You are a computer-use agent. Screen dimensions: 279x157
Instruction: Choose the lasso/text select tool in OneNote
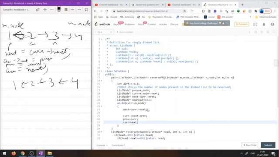coord(38,10)
